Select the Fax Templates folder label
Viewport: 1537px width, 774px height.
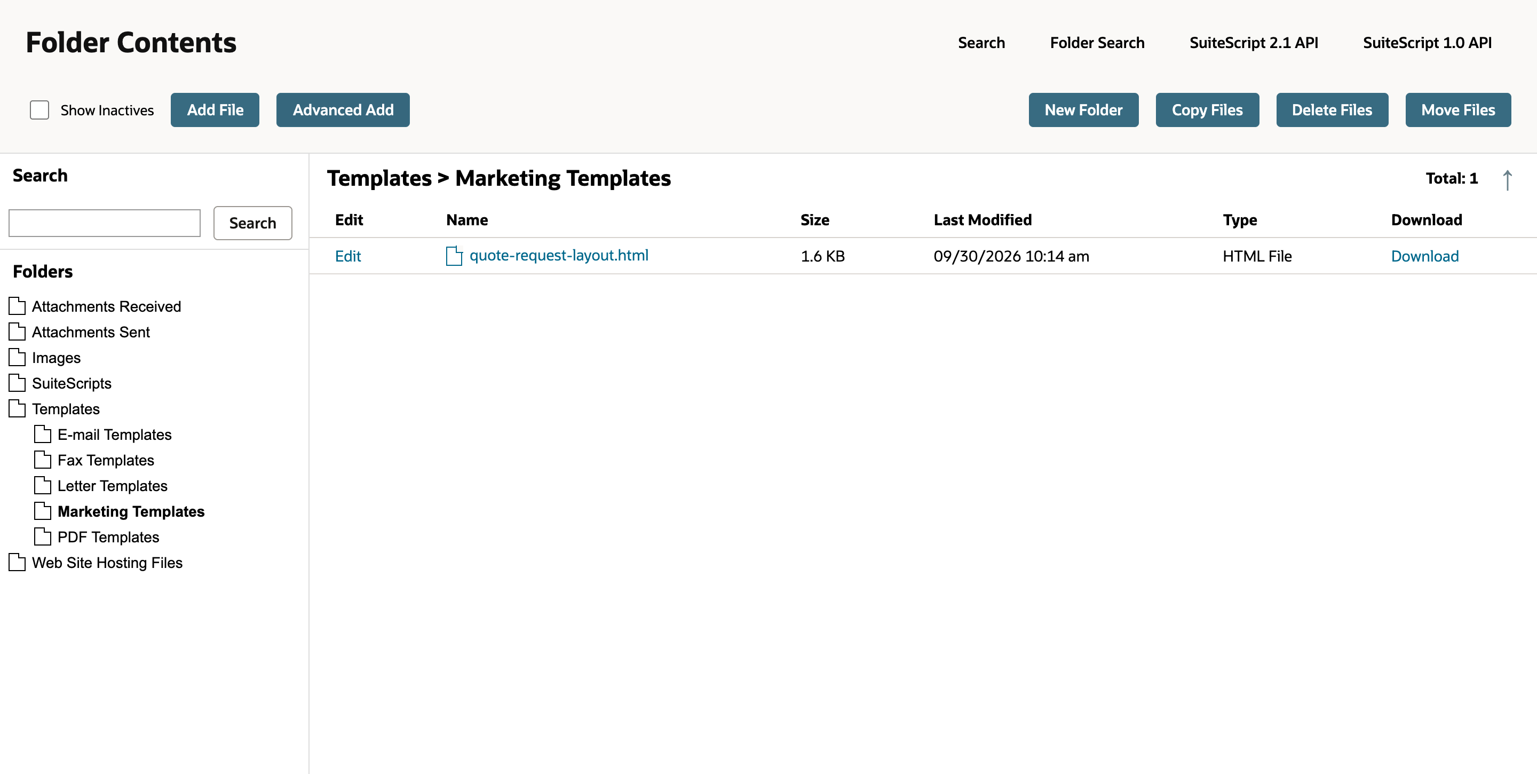tap(106, 460)
